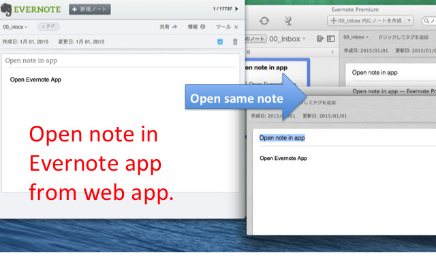This screenshot has height=272, width=436.
Task: Click the list view layout icon
Action: pyautogui.click(x=330, y=39)
